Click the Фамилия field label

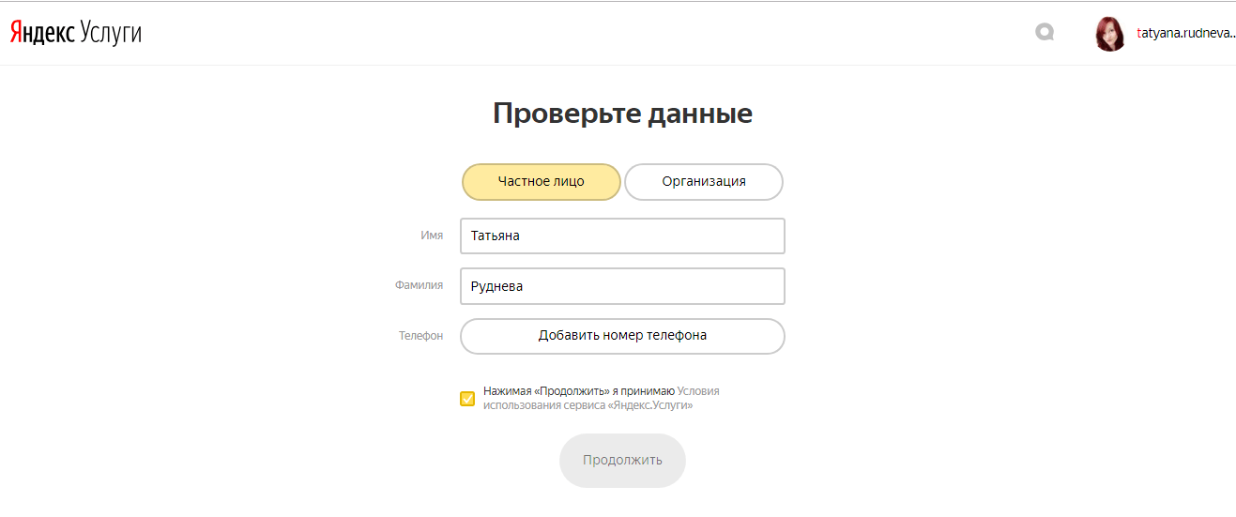click(x=419, y=285)
